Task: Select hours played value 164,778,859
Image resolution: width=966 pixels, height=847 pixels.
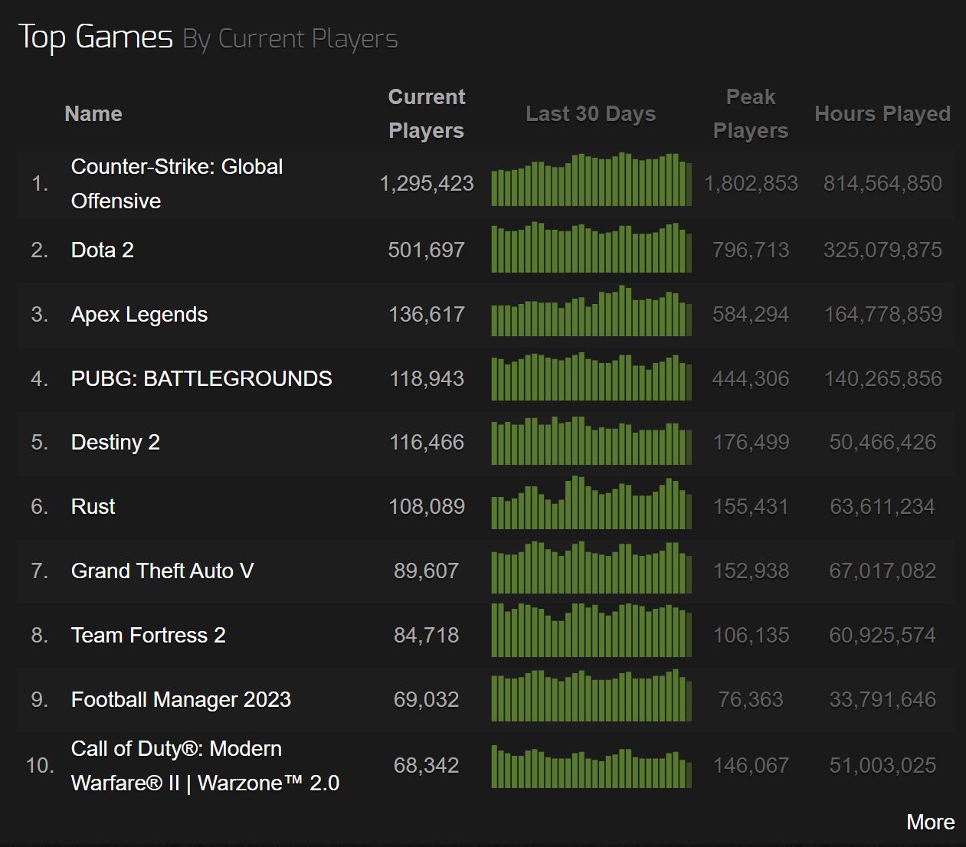Action: pyautogui.click(x=882, y=314)
